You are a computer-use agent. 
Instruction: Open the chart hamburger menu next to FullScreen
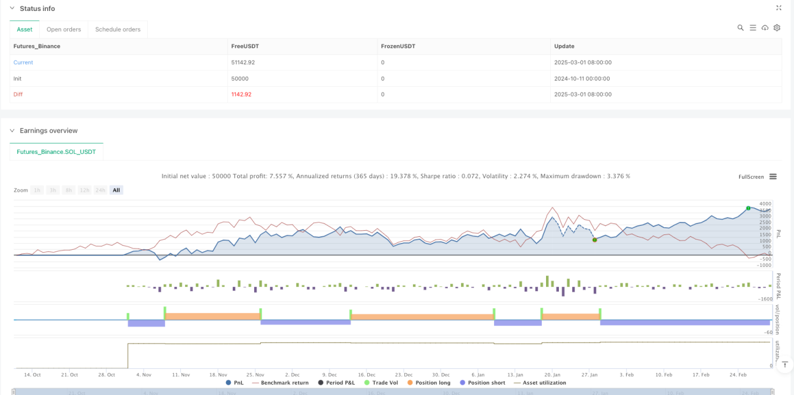(x=773, y=176)
